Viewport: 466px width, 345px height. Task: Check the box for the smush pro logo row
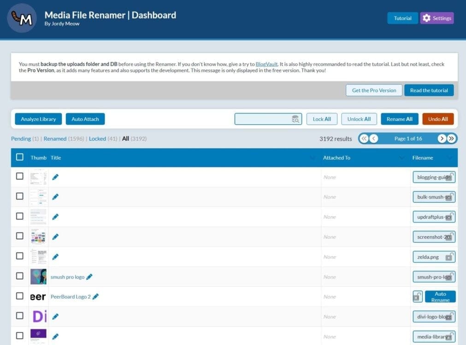(x=20, y=276)
